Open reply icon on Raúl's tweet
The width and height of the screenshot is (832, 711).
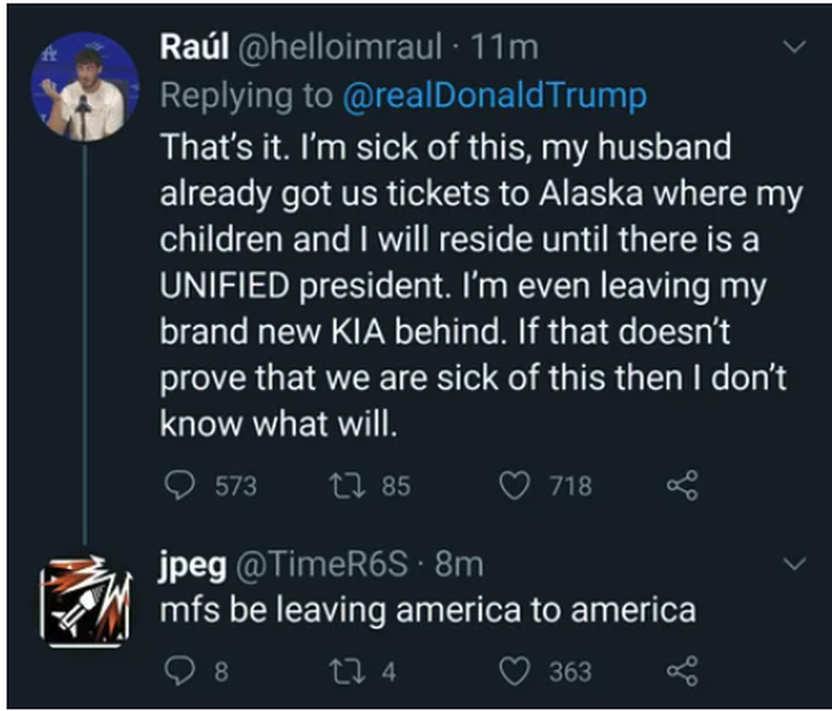click(x=182, y=485)
